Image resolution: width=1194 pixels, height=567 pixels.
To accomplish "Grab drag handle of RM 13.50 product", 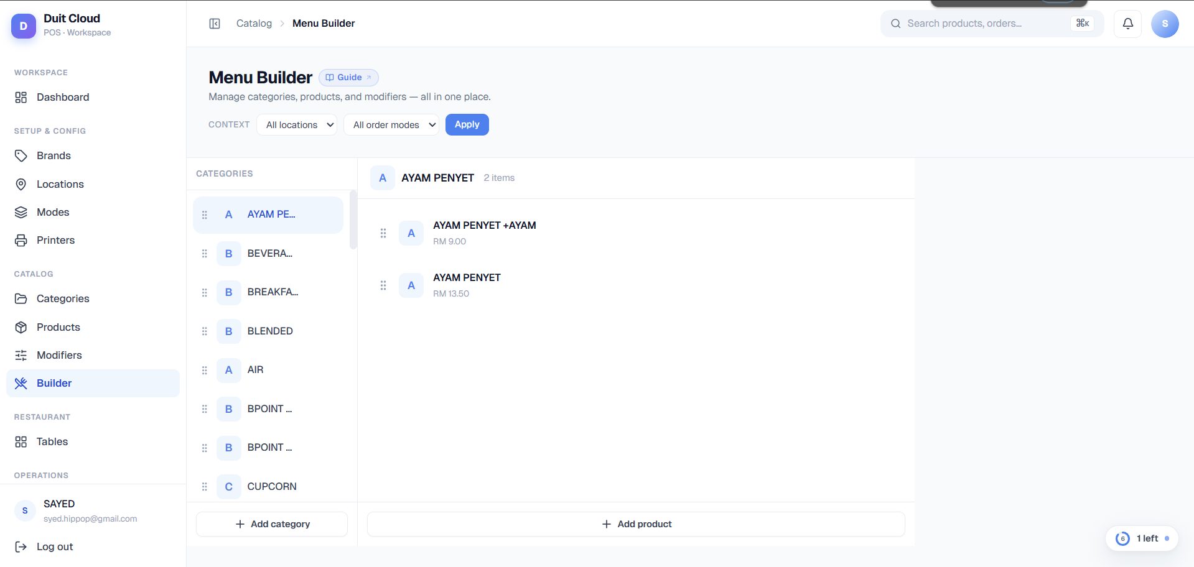I will tap(383, 285).
